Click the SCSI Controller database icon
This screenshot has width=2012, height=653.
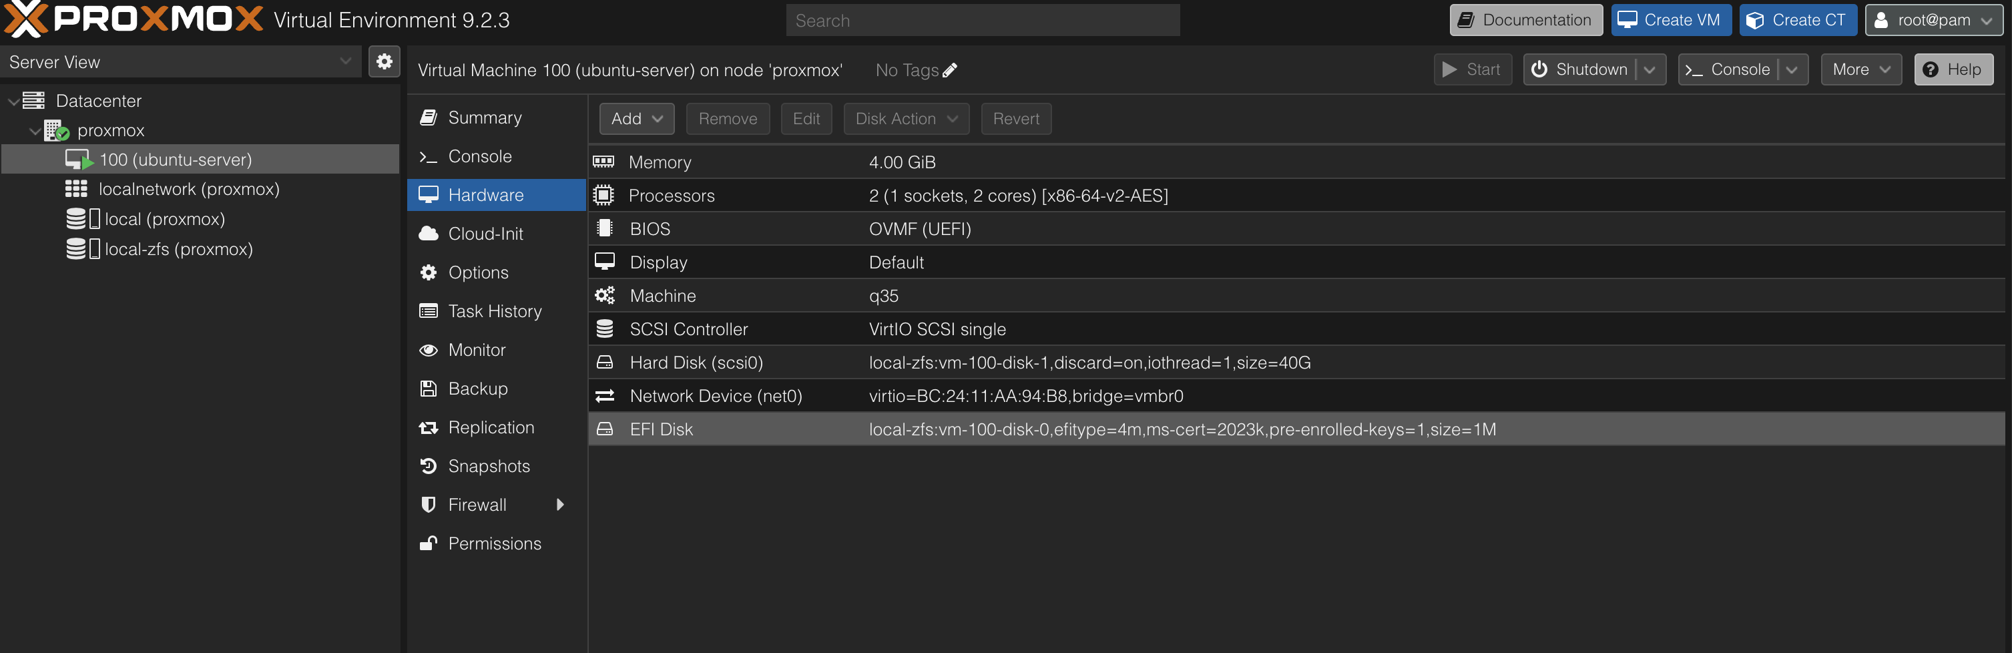coord(605,329)
